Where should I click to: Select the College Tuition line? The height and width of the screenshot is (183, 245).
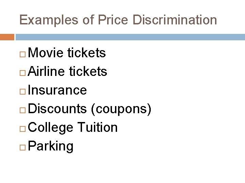(x=73, y=127)
